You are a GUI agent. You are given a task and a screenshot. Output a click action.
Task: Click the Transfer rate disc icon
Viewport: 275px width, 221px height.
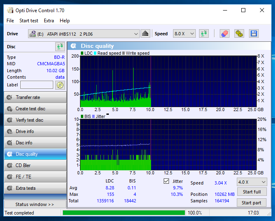pos(9,97)
